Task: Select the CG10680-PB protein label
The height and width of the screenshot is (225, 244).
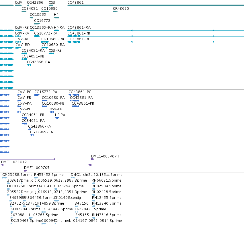Action: [x=53, y=103]
